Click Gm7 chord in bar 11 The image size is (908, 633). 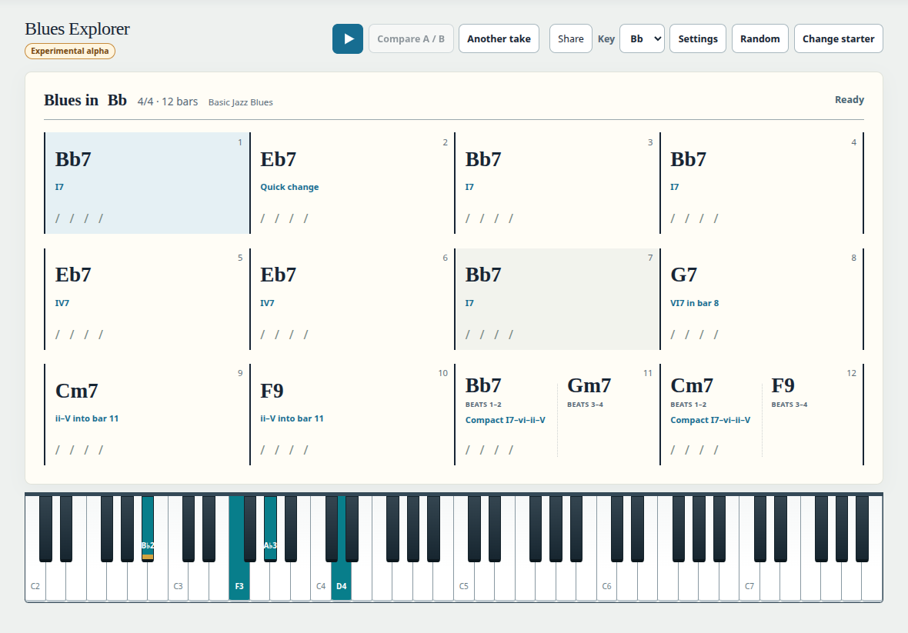click(589, 385)
